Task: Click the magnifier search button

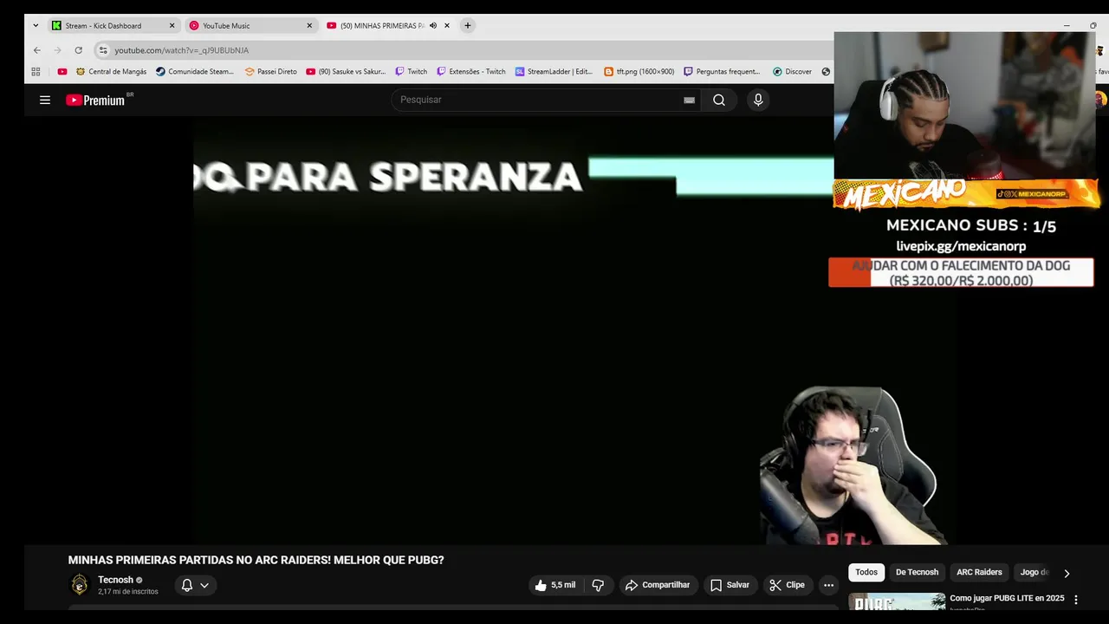Action: (719, 100)
